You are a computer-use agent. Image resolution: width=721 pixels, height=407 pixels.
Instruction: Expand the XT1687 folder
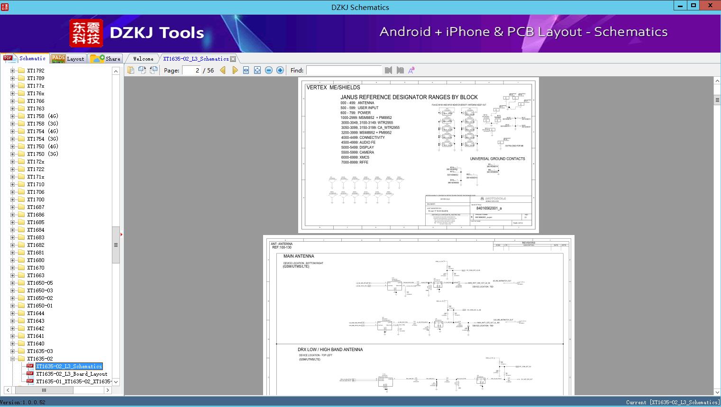tap(13, 207)
